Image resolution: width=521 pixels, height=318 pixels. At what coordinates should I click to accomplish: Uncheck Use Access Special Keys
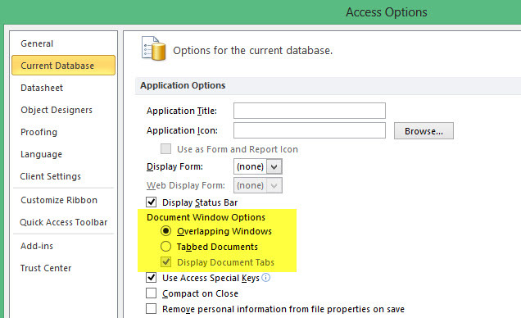click(x=152, y=278)
